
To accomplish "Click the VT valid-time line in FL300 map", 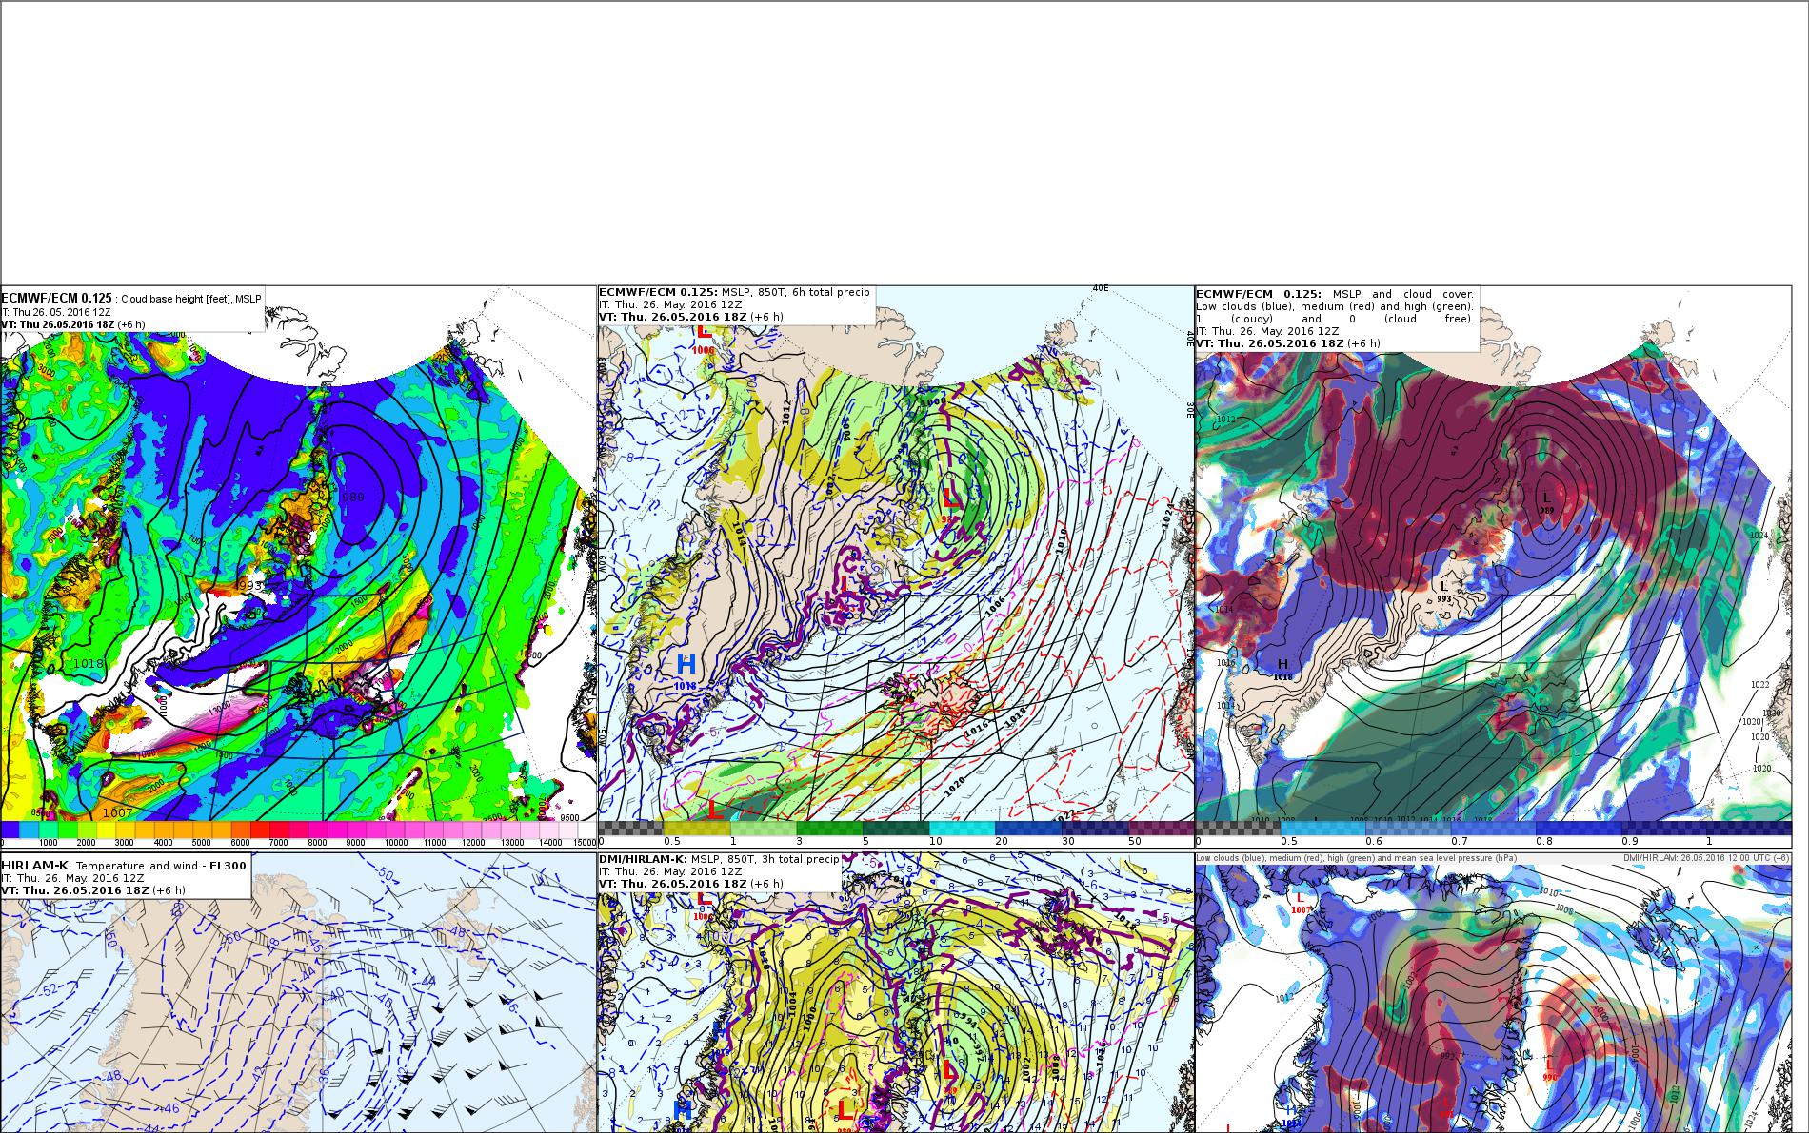I will point(93,890).
